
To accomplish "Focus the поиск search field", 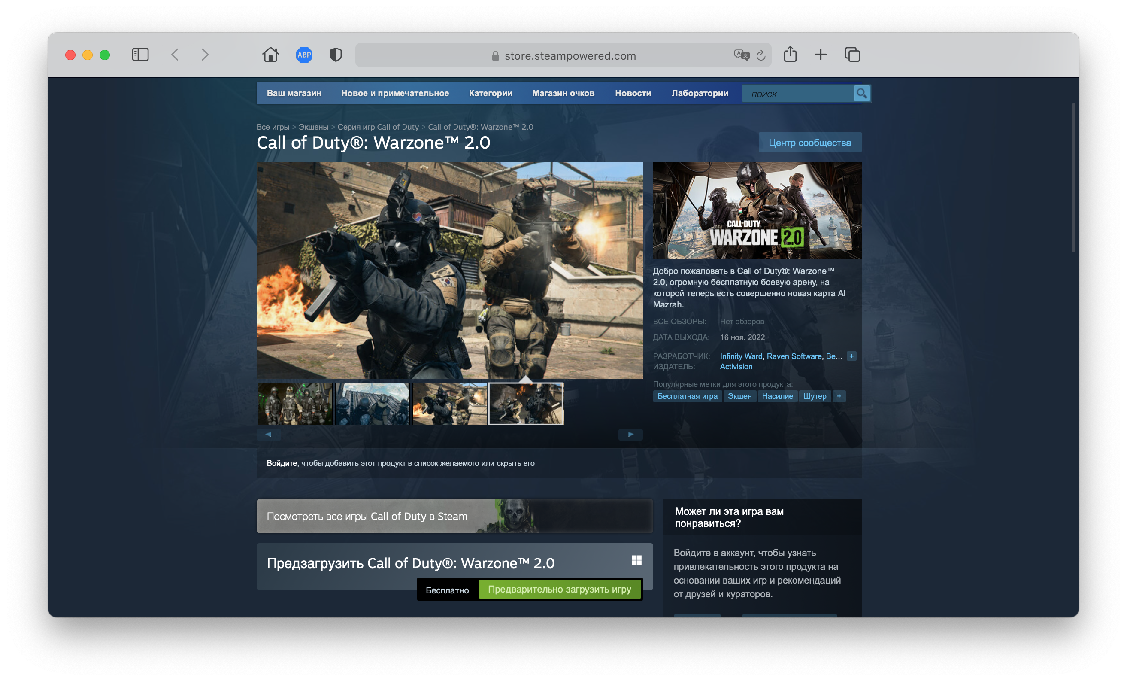I will [798, 94].
